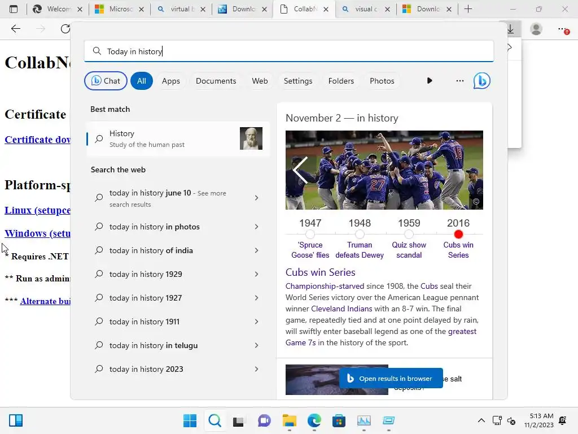Reload the page with the refresh icon
The height and width of the screenshot is (434, 578).
pos(65,29)
